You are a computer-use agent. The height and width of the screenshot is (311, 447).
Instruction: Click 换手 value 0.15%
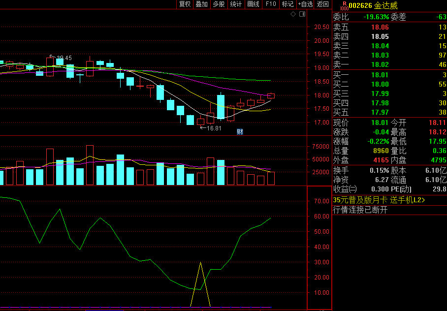[380, 171]
